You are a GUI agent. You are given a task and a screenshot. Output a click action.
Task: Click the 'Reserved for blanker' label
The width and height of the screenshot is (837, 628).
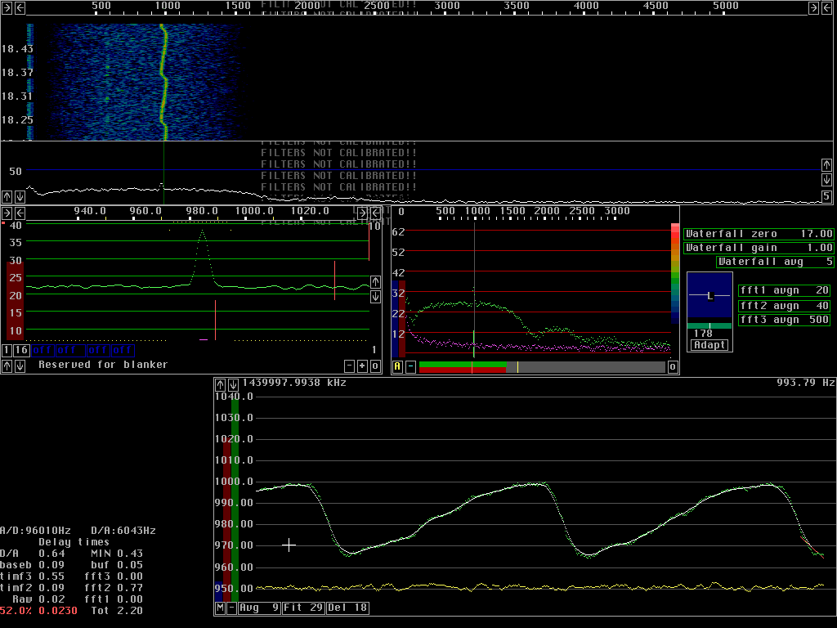[x=103, y=365]
